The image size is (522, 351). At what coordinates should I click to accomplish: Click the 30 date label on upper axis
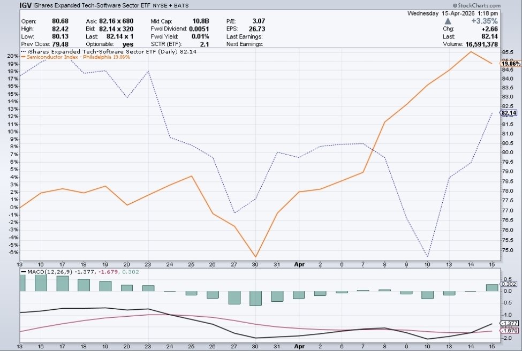pos(255,264)
